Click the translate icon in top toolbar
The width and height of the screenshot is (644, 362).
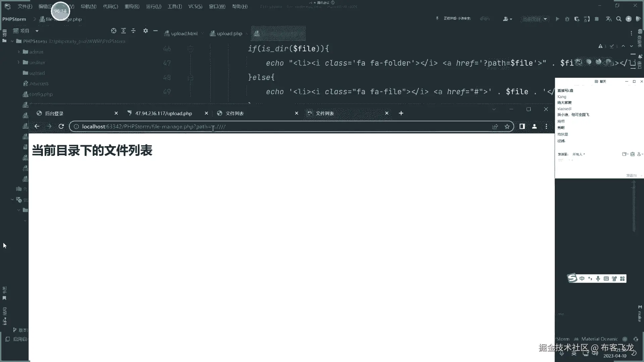[x=609, y=19]
